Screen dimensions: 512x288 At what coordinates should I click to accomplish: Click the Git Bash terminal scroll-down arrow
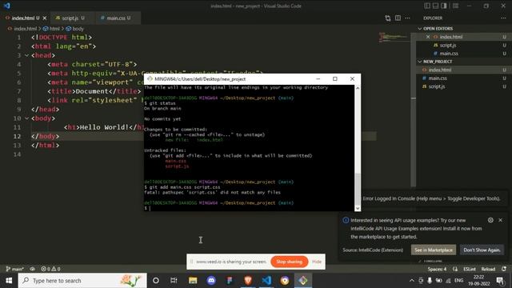[358, 208]
